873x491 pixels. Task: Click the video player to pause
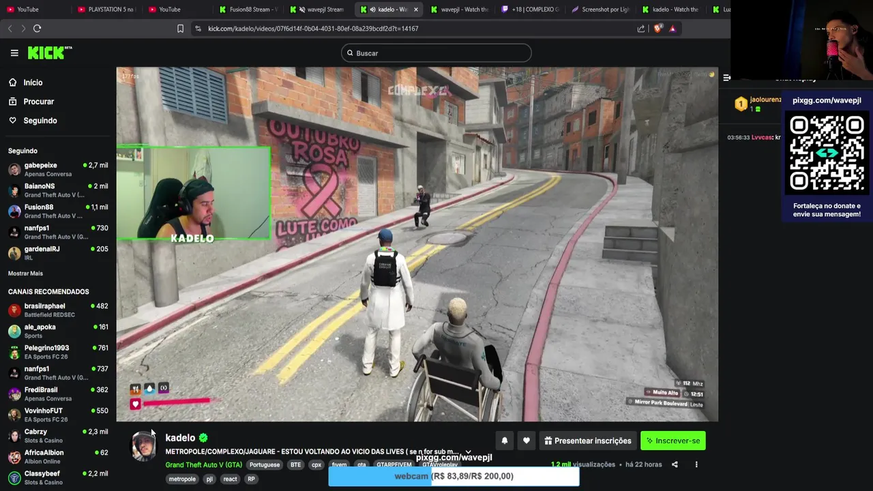[417, 244]
